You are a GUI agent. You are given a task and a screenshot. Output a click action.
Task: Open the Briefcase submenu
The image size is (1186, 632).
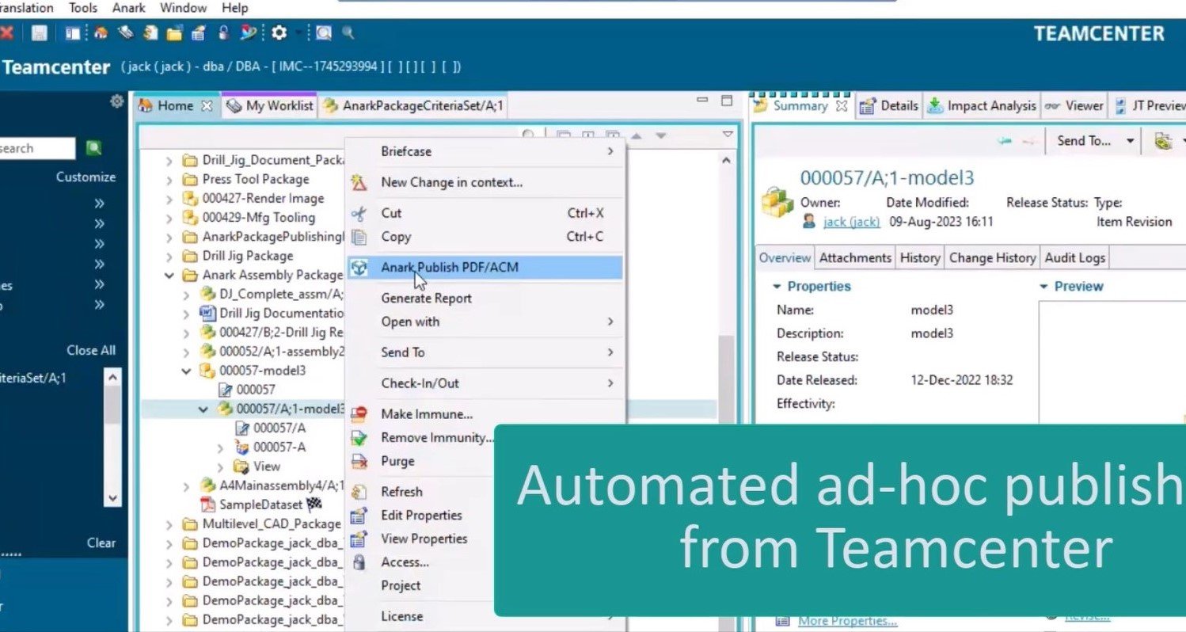[x=485, y=151]
